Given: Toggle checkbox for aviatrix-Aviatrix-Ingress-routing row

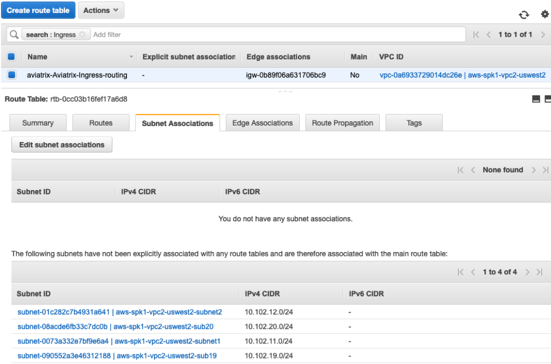Looking at the screenshot, I should [x=12, y=74].
